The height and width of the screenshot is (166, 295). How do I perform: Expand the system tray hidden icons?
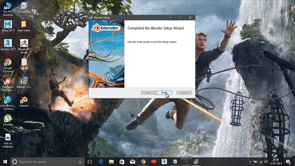pos(250,162)
